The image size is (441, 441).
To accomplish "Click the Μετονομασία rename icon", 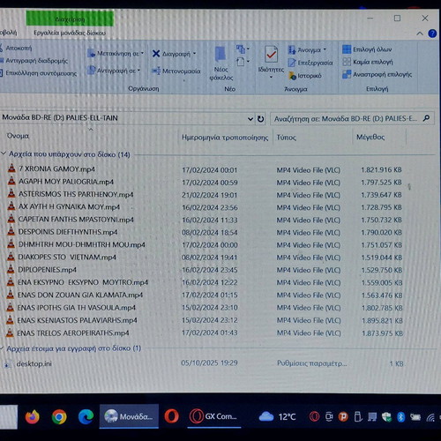I will click(x=156, y=71).
